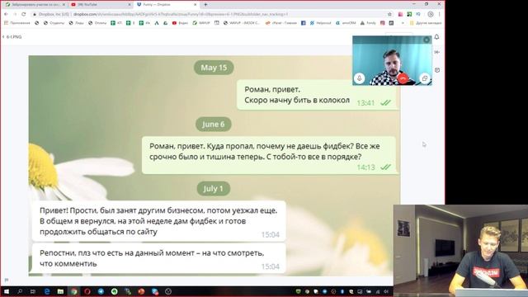
Task: Open the Приложения bookmarks shortcut
Action: point(16,23)
